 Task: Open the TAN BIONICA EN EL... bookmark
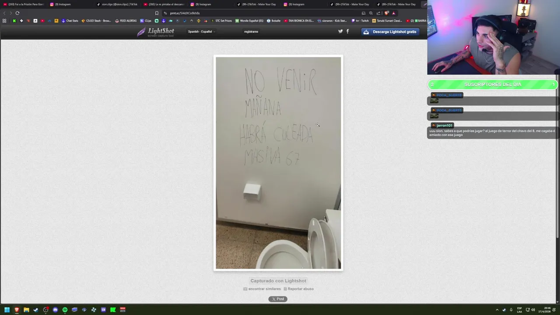click(x=299, y=21)
